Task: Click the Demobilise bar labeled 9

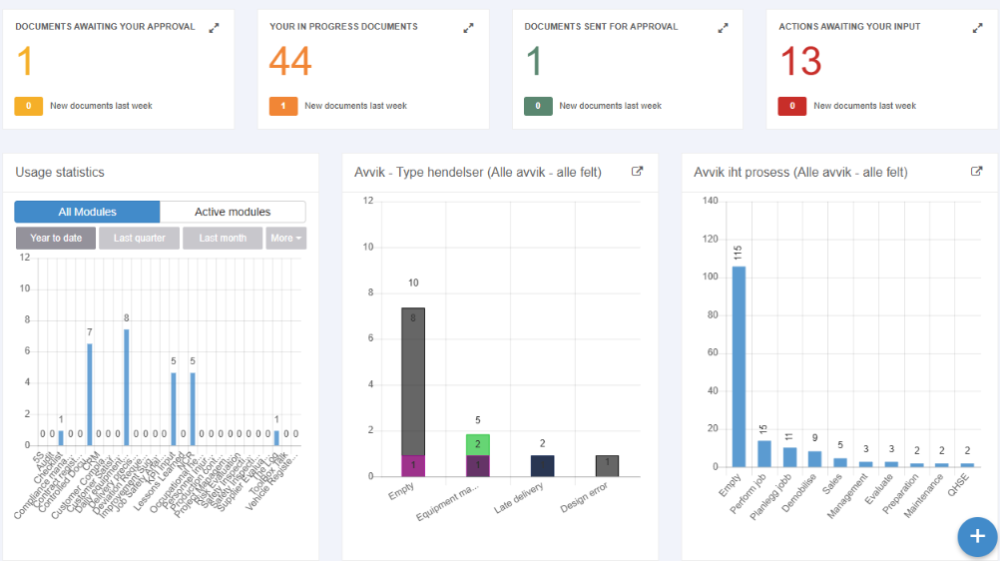Action: click(815, 459)
